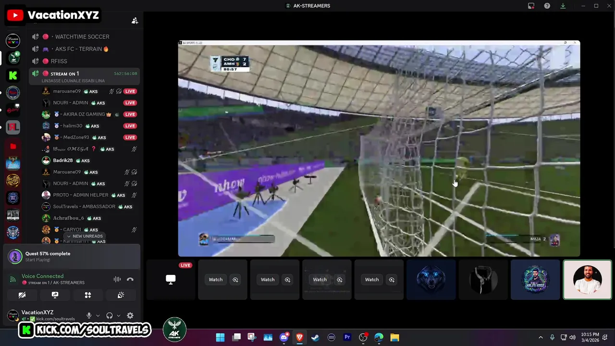Open the Quest 57% complete card
The height and width of the screenshot is (346, 615).
point(72,257)
